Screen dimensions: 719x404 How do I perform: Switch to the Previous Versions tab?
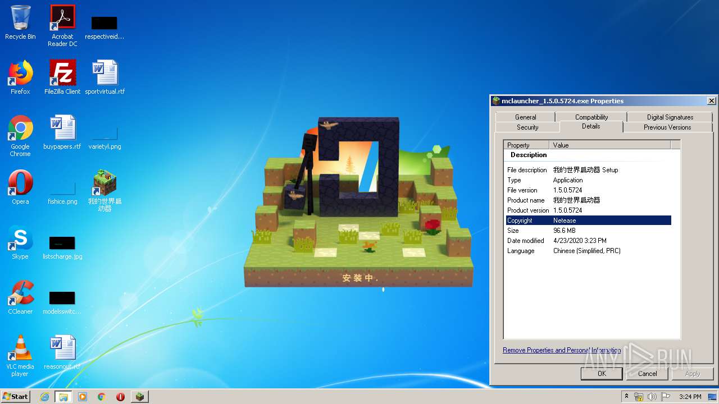(667, 127)
